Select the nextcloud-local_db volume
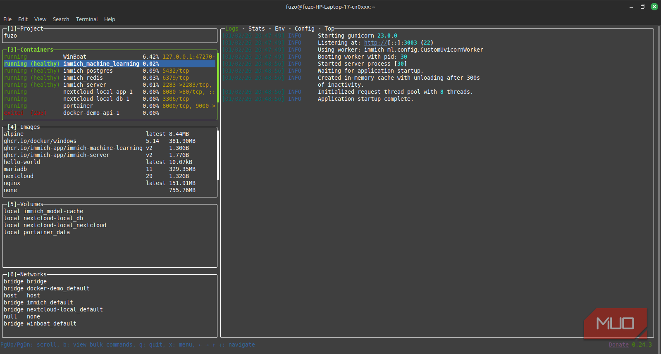 [x=110, y=218]
